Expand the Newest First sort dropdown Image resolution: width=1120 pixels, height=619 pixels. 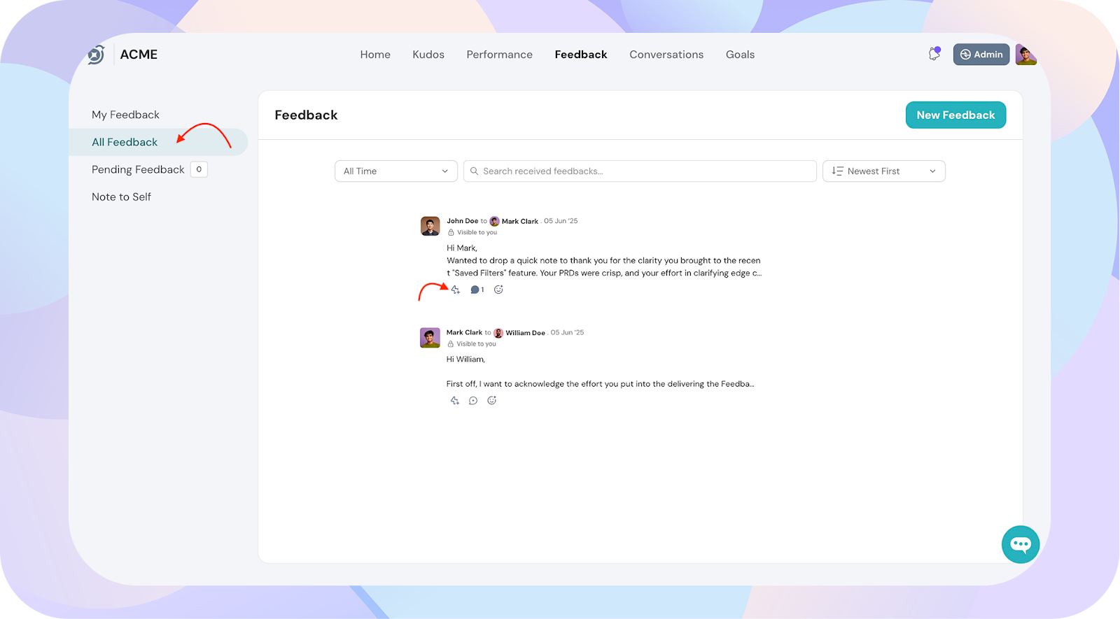click(x=883, y=171)
